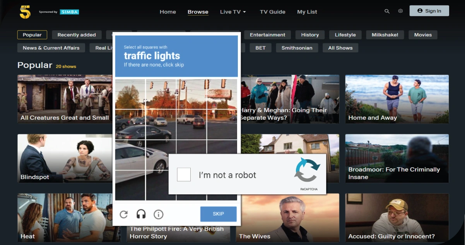The image size is (465, 245).
Task: Open settings via the gear icon
Action: (x=400, y=11)
